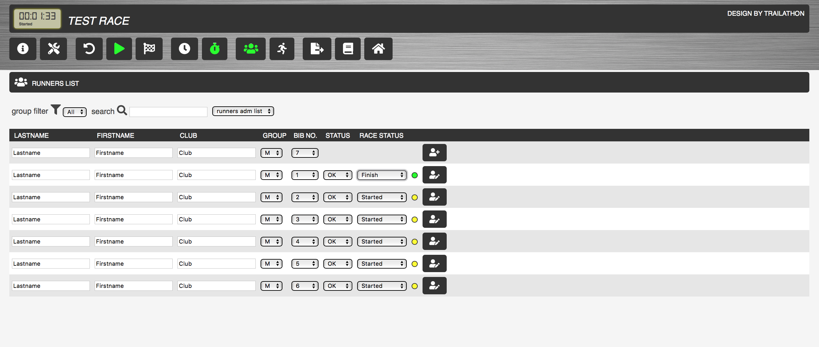Open the tools settings wrench icon
The image size is (819, 347).
[53, 49]
